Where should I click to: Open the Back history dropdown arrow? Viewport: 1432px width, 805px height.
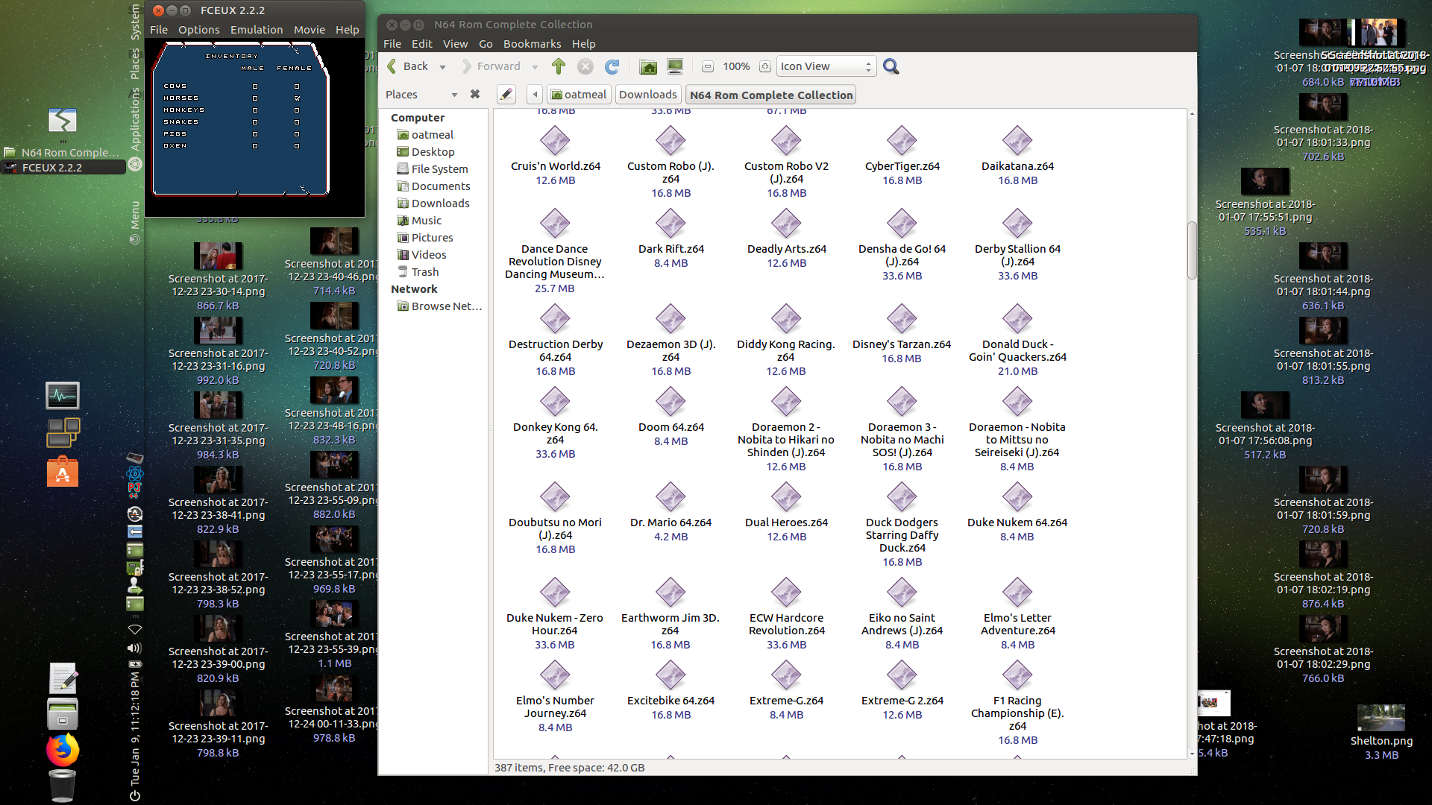point(442,67)
